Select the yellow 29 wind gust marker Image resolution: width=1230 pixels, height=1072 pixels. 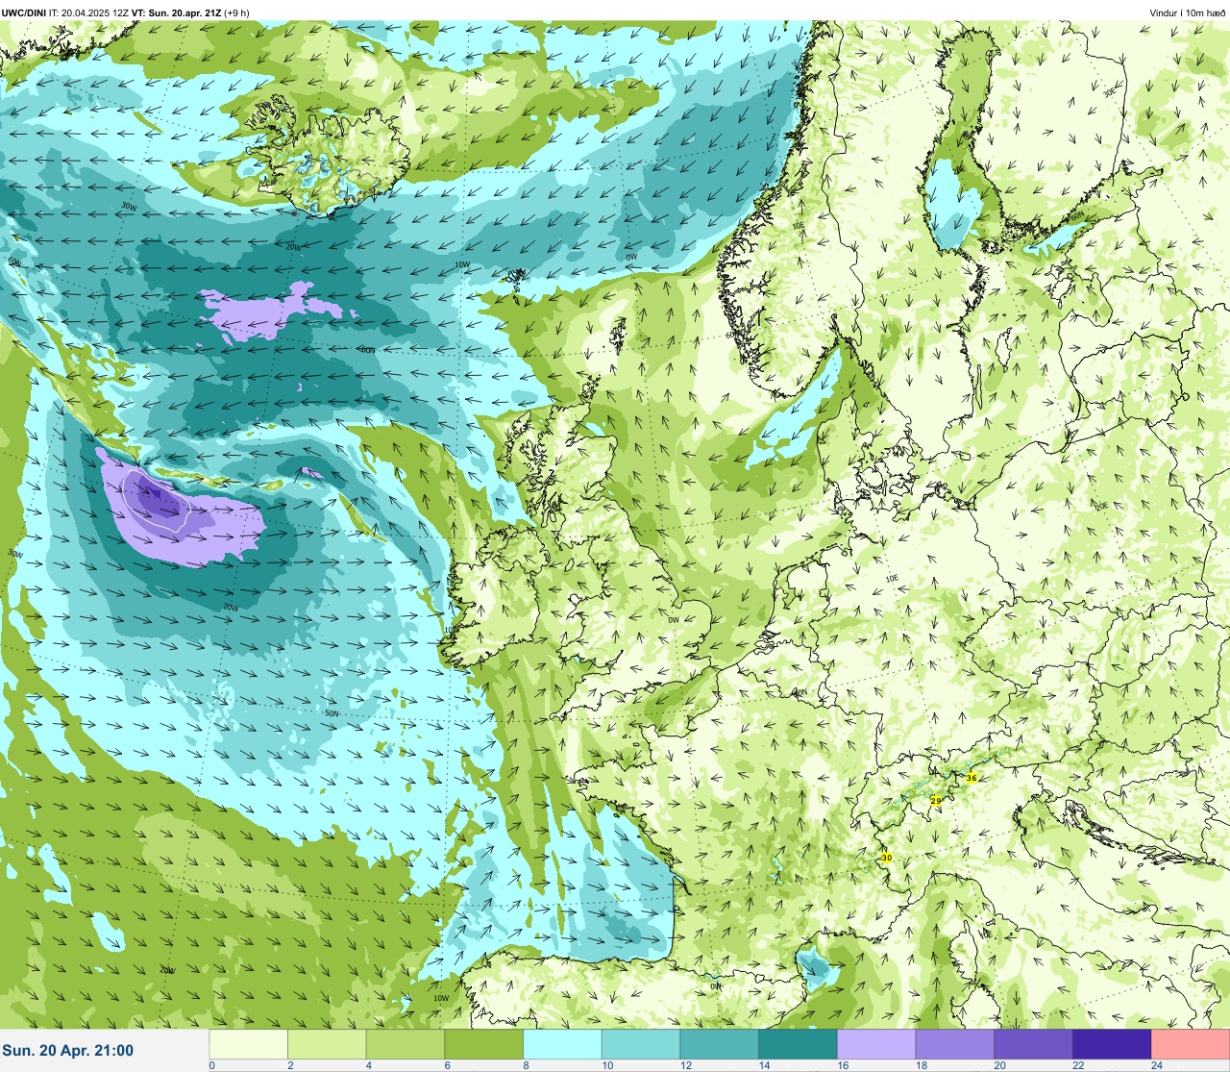click(936, 800)
